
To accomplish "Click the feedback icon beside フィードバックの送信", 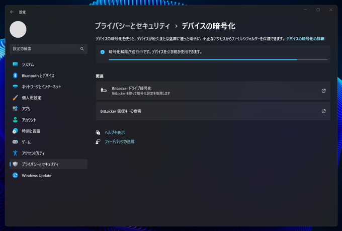I will (98, 142).
